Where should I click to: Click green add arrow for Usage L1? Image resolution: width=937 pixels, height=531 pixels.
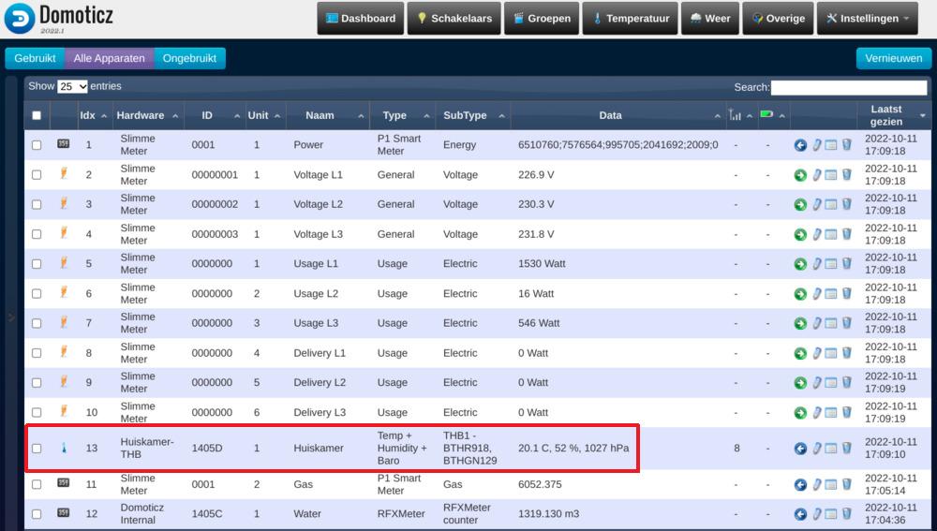[800, 264]
